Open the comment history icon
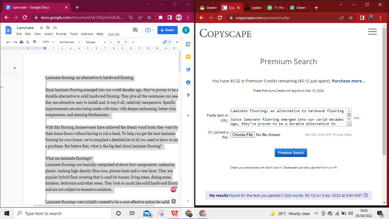 [135, 30]
